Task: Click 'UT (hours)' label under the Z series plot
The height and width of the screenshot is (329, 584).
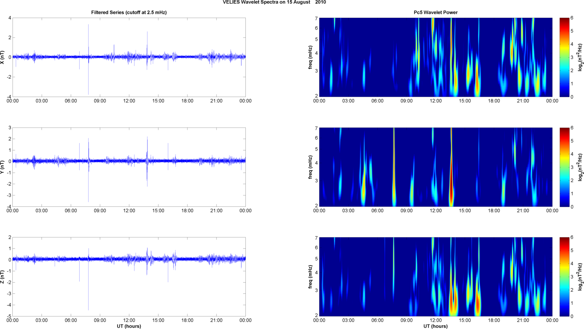Action: (129, 326)
